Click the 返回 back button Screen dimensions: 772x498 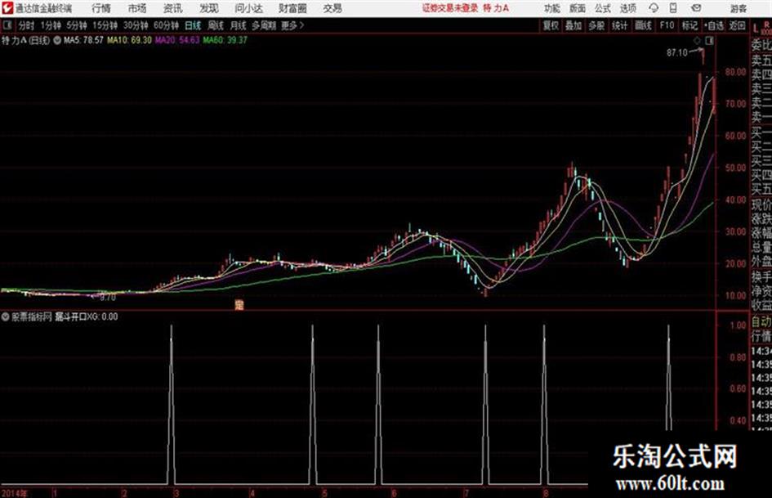click(737, 25)
